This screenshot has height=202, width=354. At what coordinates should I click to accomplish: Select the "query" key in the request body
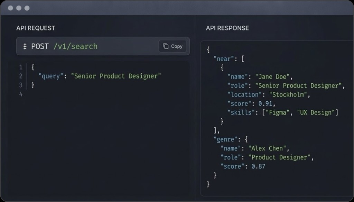[51, 76]
